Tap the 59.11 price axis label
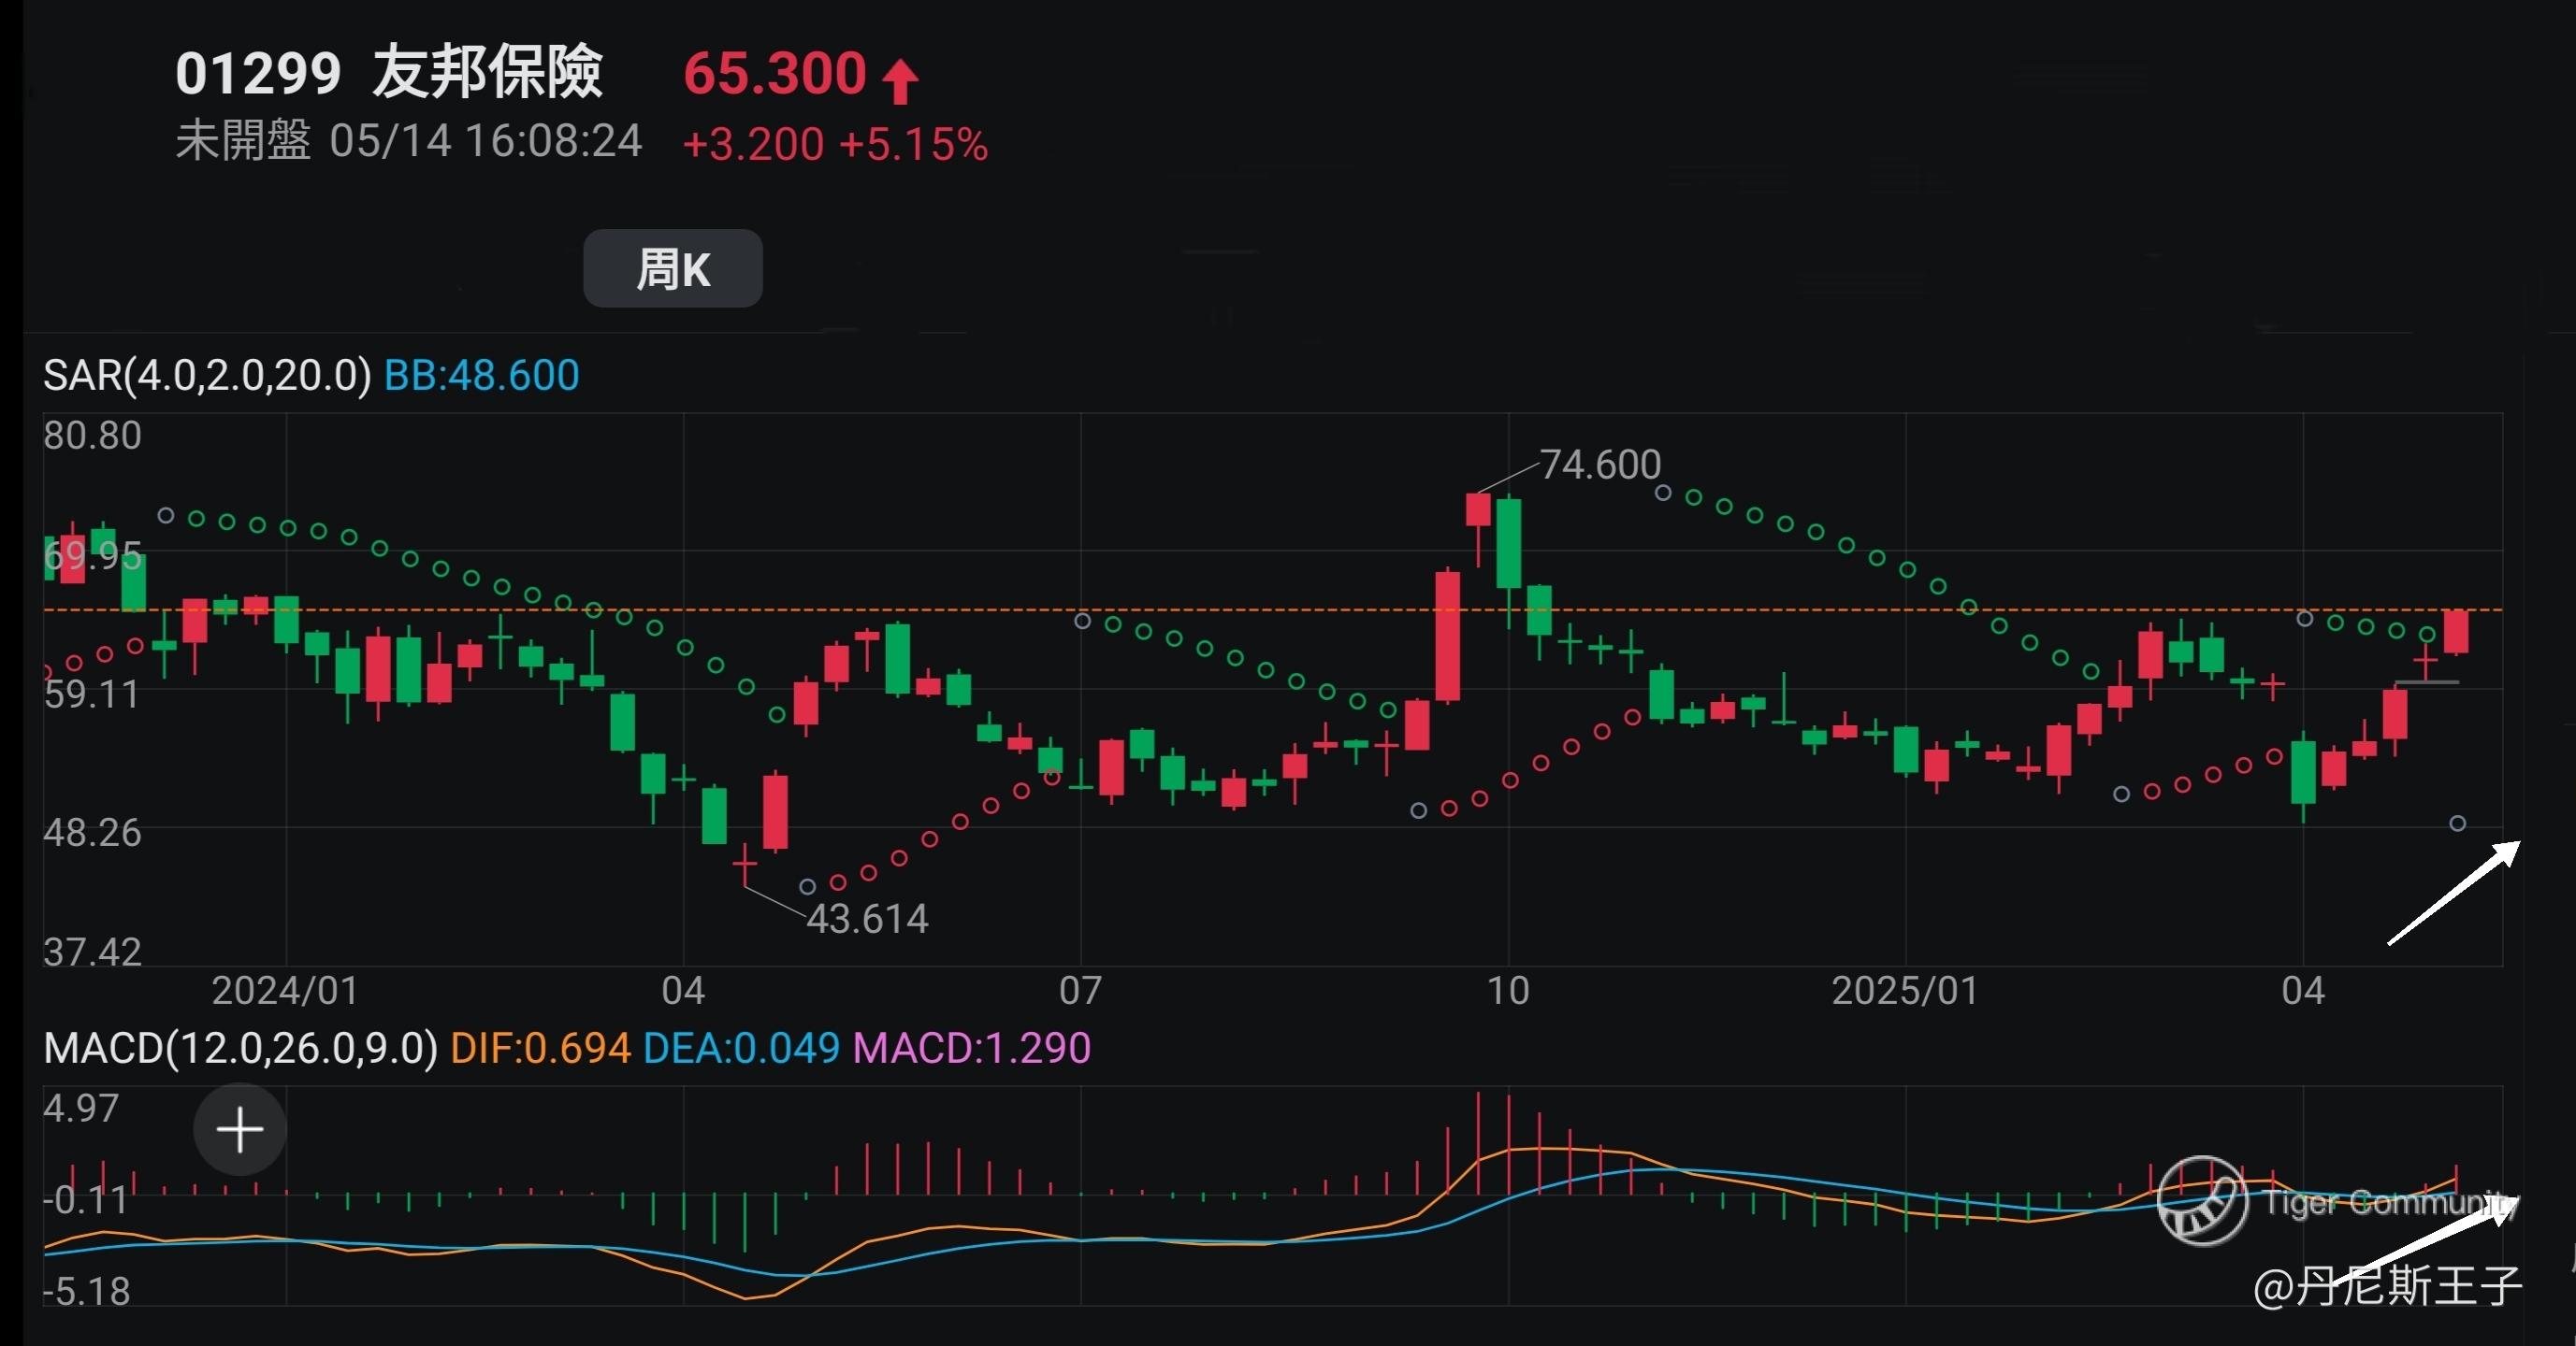Image resolution: width=2576 pixels, height=1346 pixels. point(93,694)
